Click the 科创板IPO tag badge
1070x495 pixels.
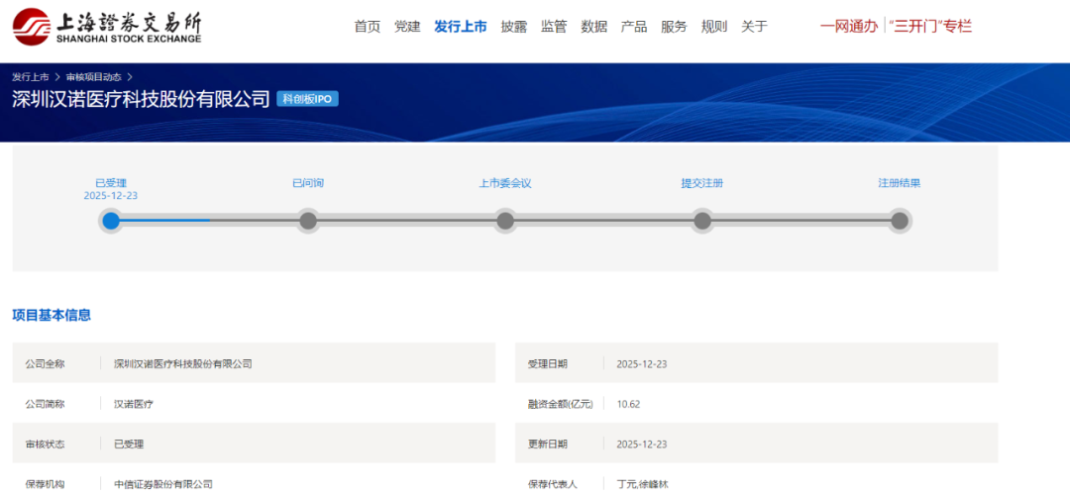pyautogui.click(x=307, y=99)
